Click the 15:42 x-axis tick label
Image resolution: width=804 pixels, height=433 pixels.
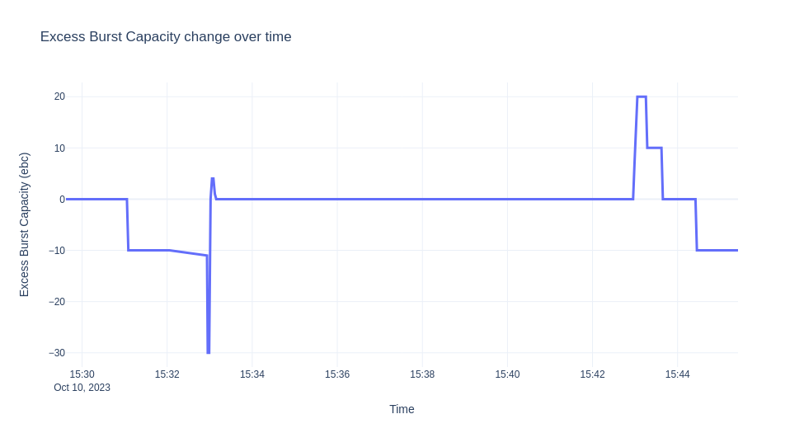[x=592, y=374]
